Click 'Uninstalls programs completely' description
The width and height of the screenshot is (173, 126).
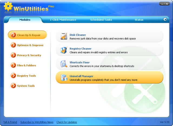(x=103, y=80)
